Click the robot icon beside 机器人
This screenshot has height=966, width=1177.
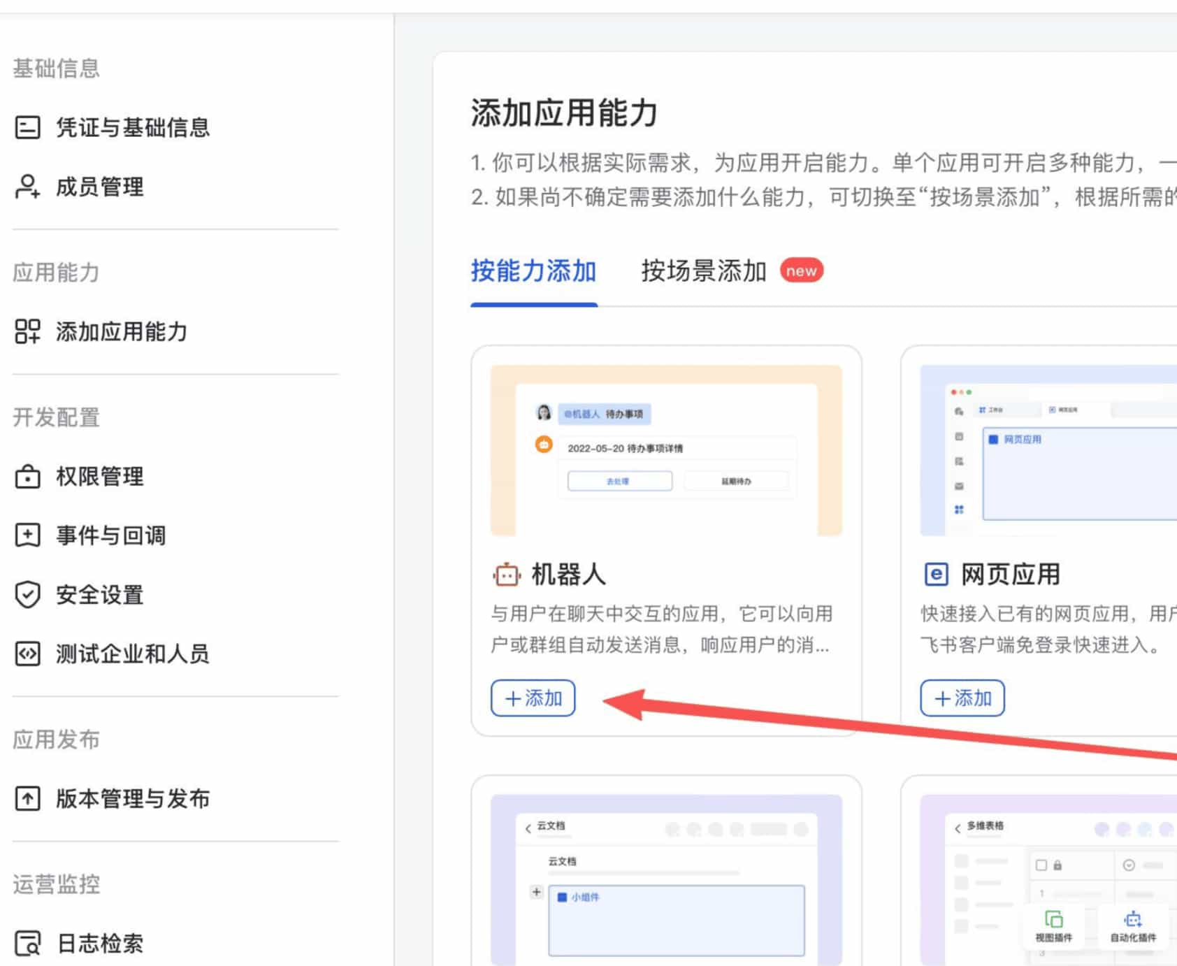(506, 575)
